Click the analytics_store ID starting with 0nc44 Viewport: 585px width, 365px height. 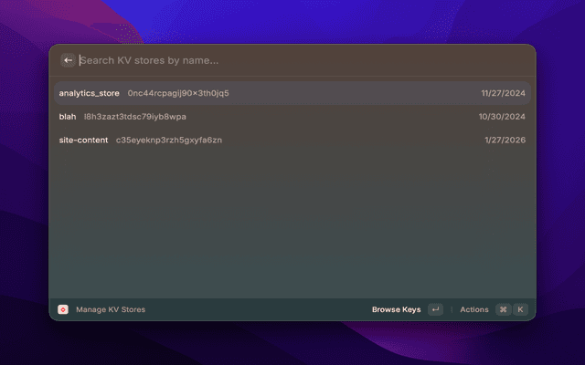coord(178,93)
